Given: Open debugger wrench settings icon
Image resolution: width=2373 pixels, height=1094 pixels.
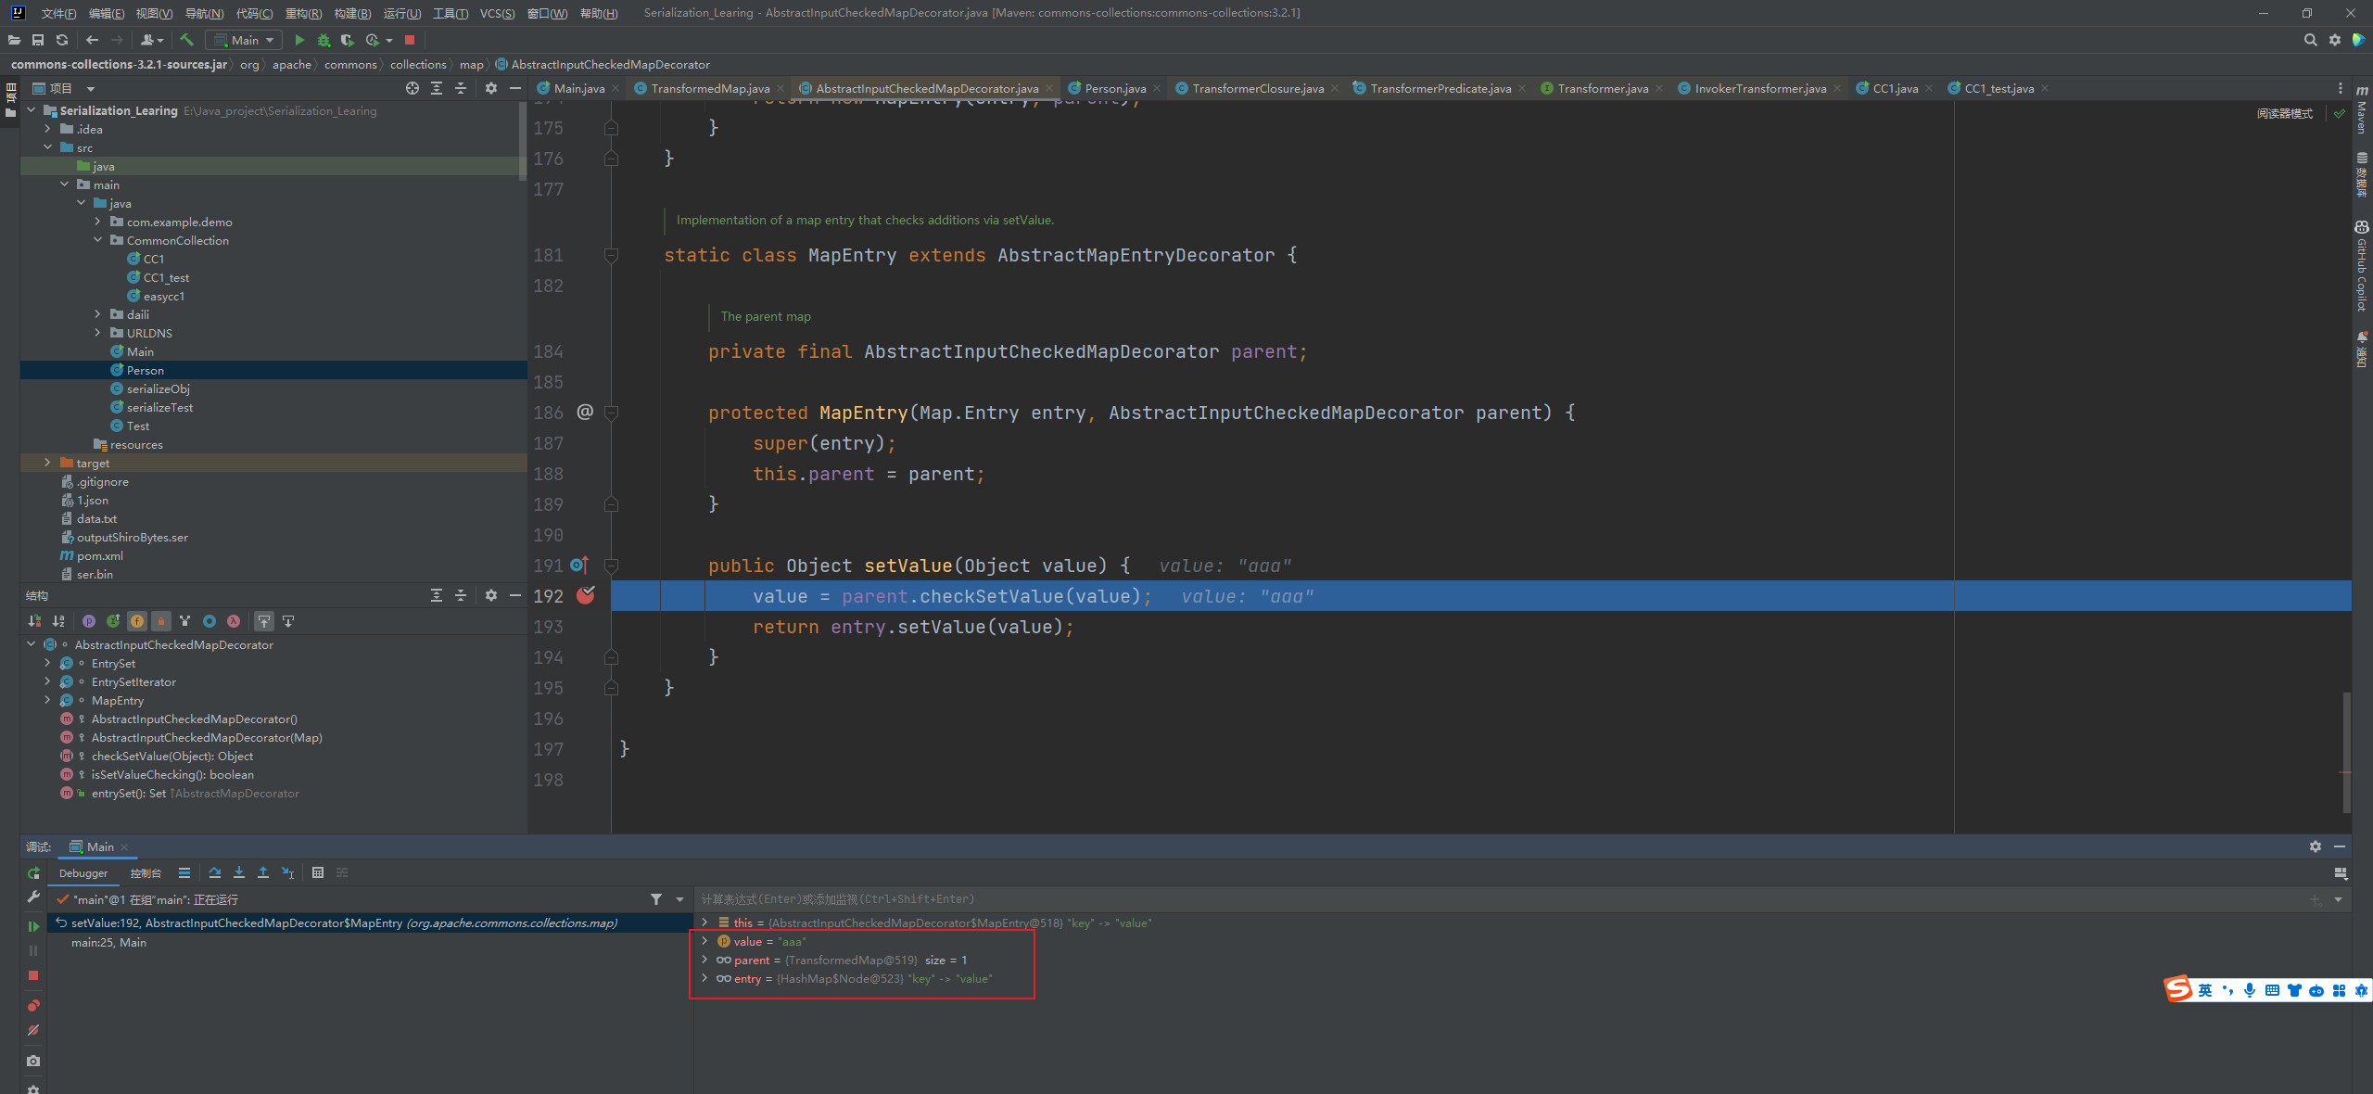Looking at the screenshot, I should 33,897.
